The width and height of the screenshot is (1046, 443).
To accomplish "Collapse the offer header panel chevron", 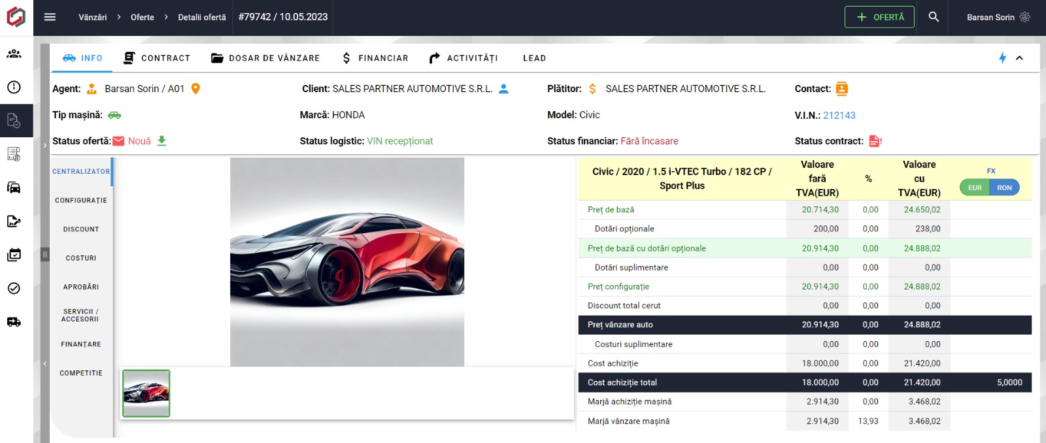I will point(1019,58).
